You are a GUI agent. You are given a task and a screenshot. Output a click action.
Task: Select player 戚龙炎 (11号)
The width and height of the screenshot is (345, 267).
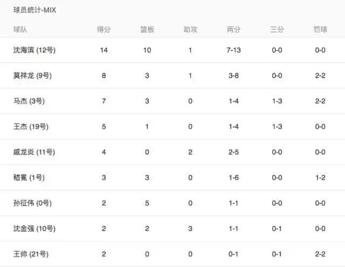pyautogui.click(x=34, y=152)
